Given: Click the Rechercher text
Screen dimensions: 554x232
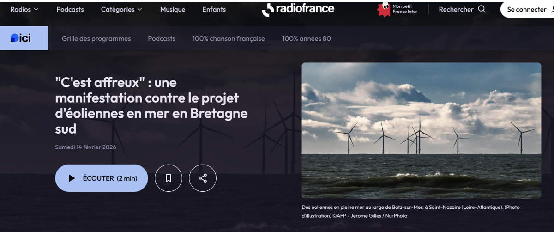Looking at the screenshot, I should 456,9.
